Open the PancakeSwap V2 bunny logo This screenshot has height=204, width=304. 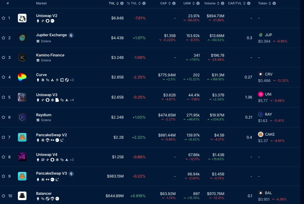pyautogui.click(x=22, y=137)
